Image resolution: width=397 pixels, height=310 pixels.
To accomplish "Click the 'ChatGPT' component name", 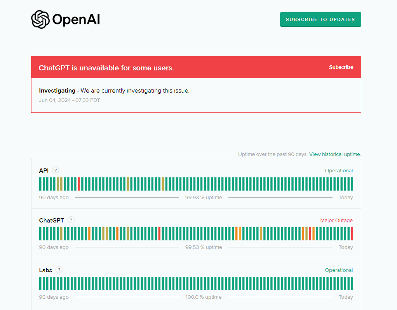I will 51,221.
